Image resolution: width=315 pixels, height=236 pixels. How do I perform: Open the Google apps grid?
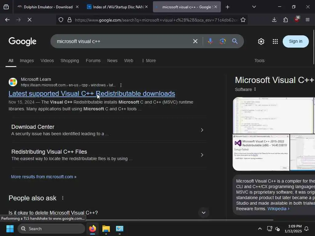[x=275, y=41]
